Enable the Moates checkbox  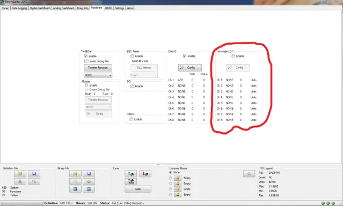(86, 85)
